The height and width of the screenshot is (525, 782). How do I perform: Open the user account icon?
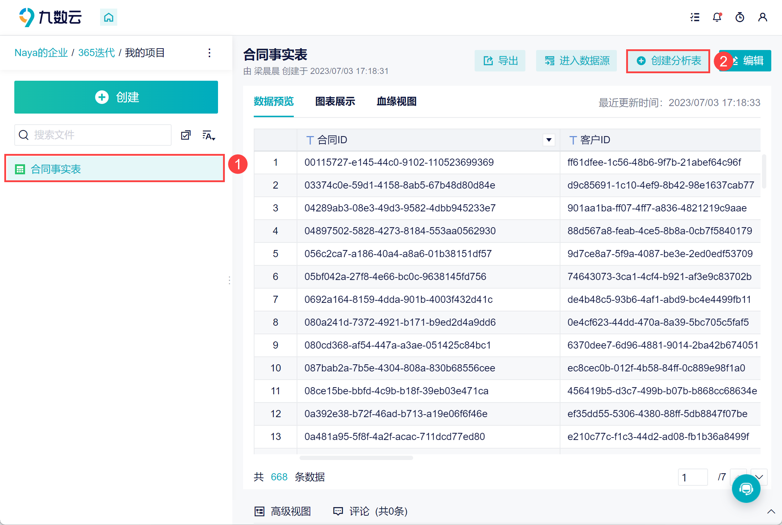coord(763,17)
